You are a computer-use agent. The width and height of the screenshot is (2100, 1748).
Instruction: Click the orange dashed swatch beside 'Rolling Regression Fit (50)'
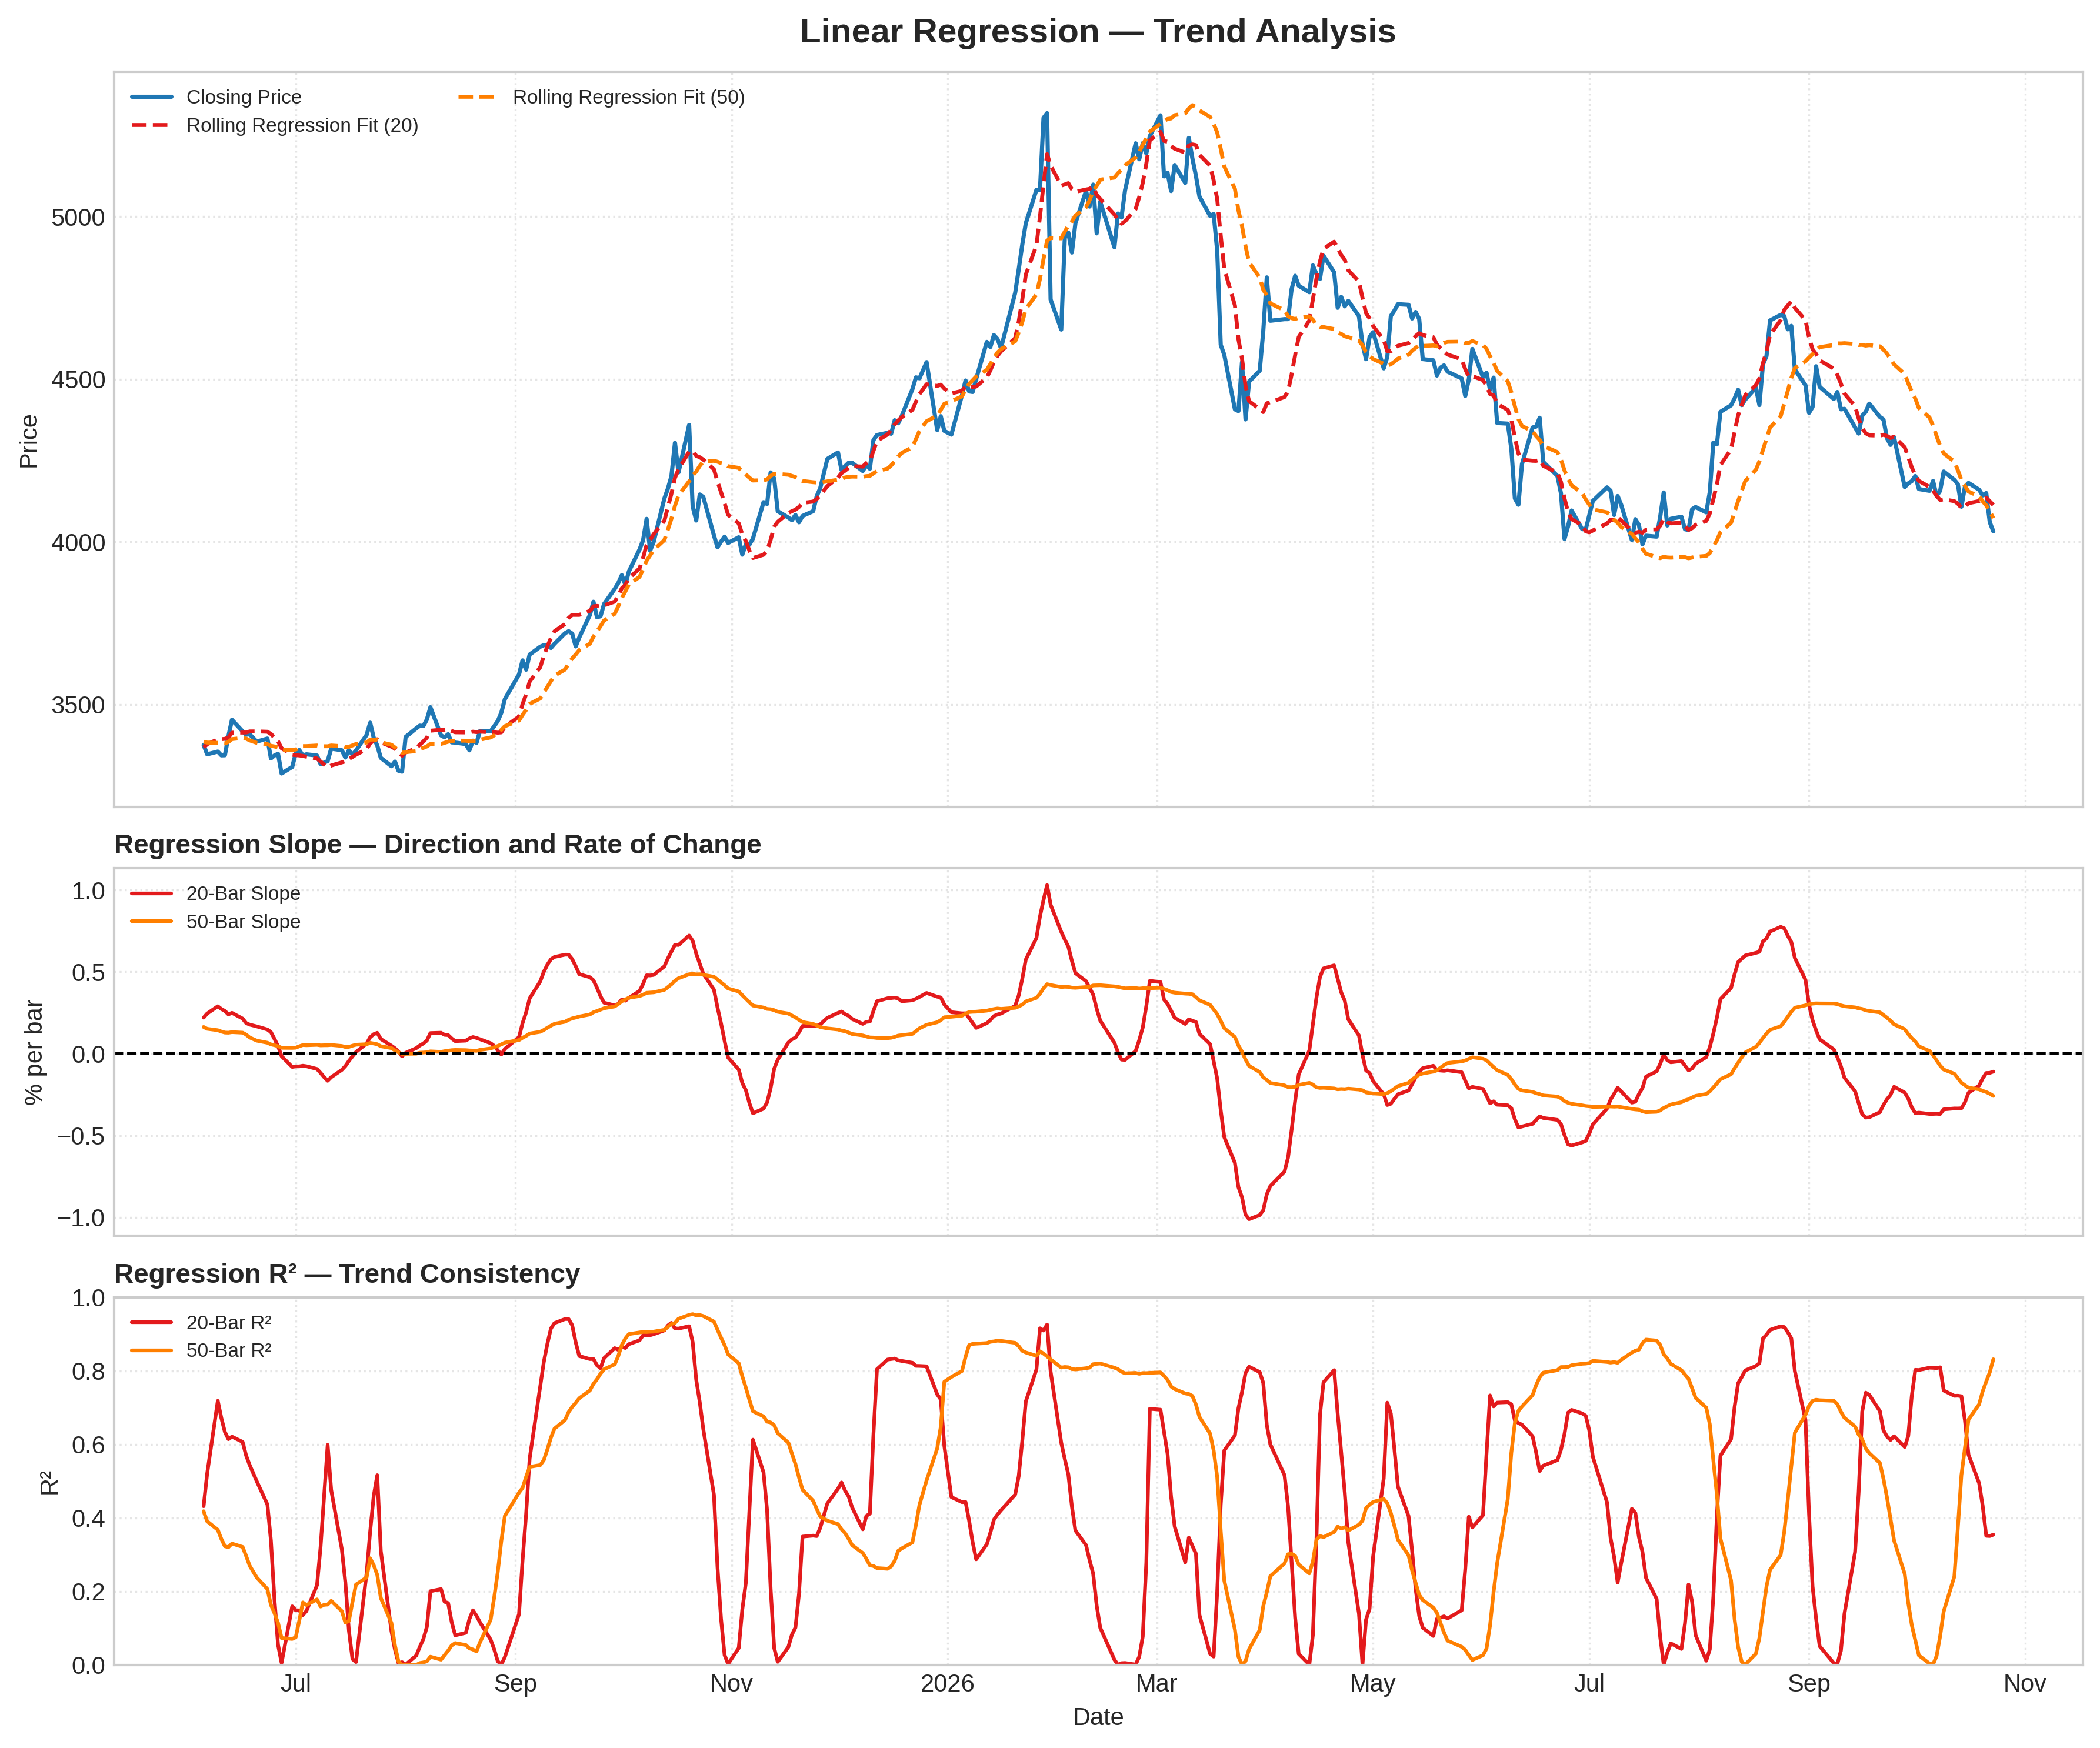coord(477,97)
